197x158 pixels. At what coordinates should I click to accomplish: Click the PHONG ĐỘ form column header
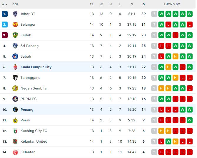[x=172, y=4]
